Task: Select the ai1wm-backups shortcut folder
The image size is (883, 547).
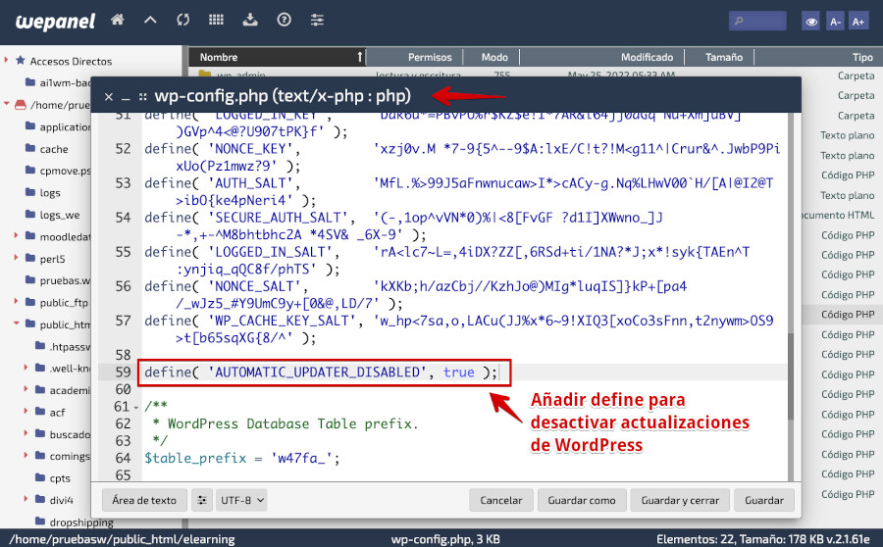Action: [65, 82]
